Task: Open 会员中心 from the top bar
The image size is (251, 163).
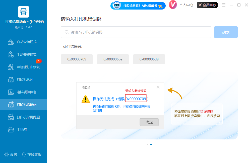Action: click(207, 5)
